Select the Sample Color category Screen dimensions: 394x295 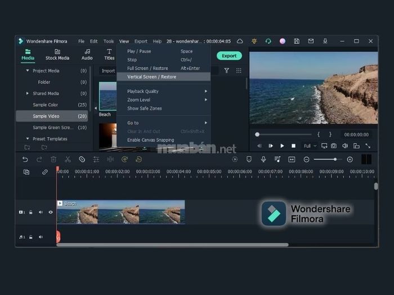(52, 105)
